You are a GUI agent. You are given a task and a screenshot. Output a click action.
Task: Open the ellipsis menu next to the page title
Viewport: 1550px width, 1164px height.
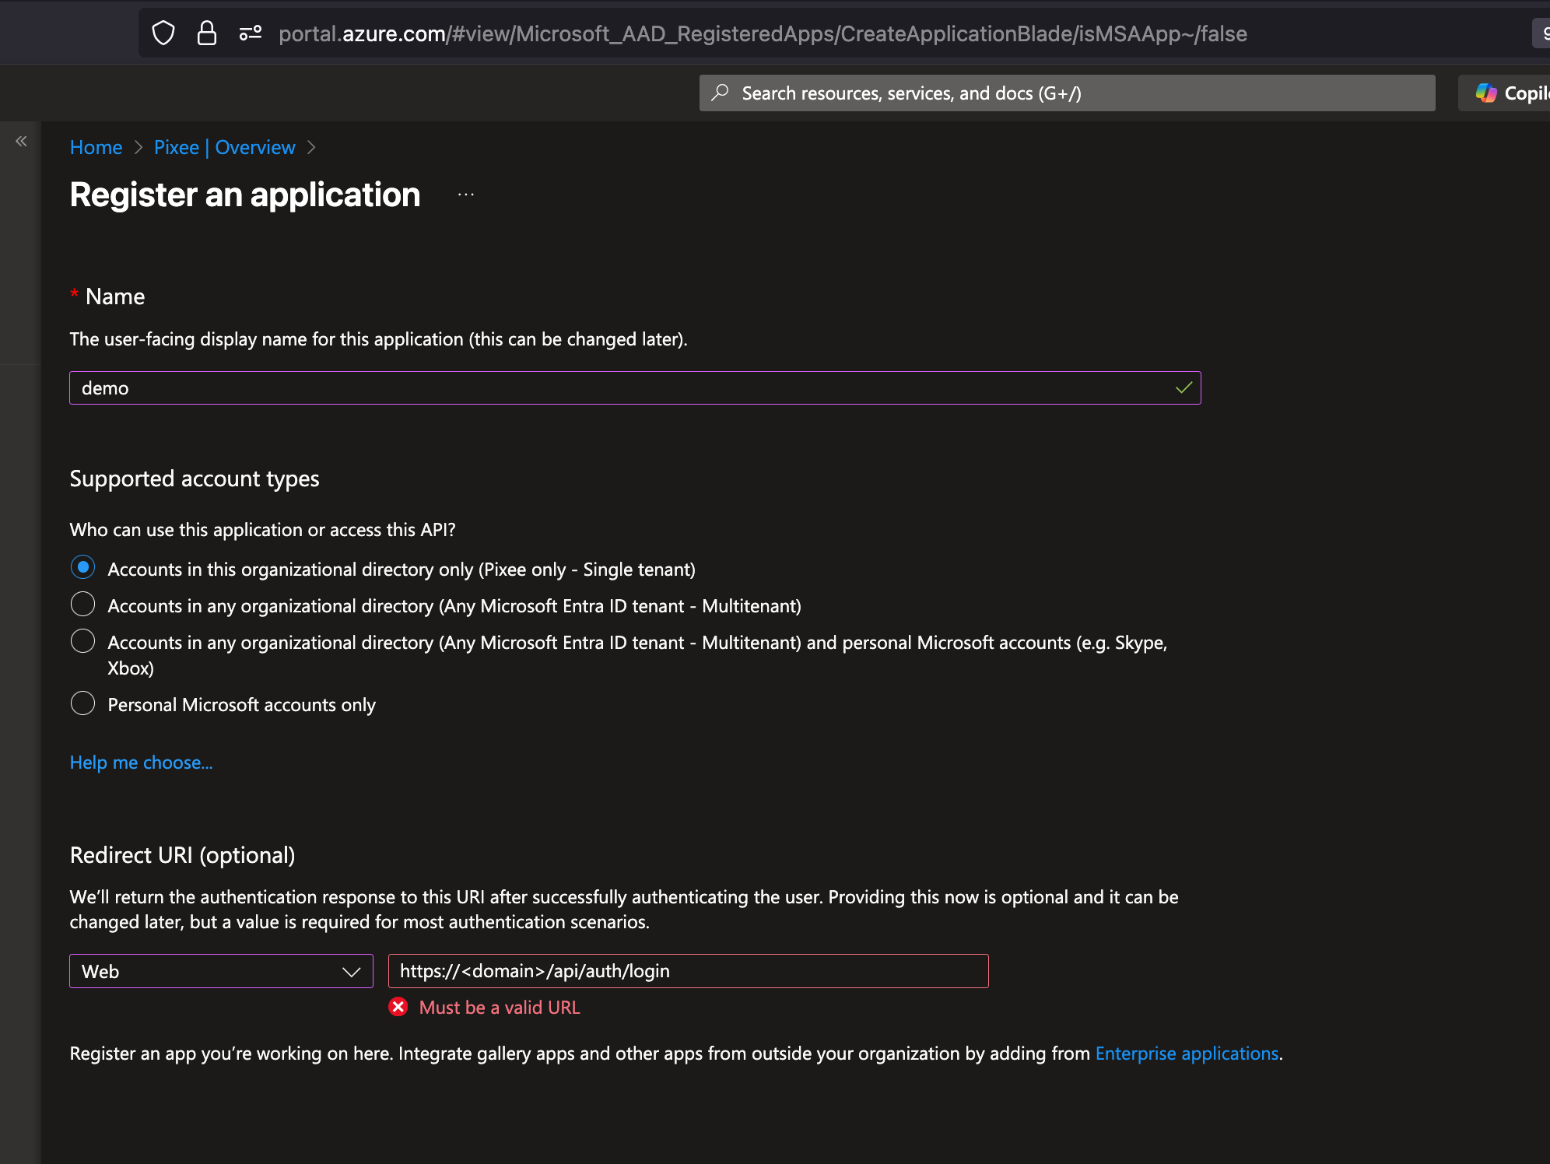[465, 194]
